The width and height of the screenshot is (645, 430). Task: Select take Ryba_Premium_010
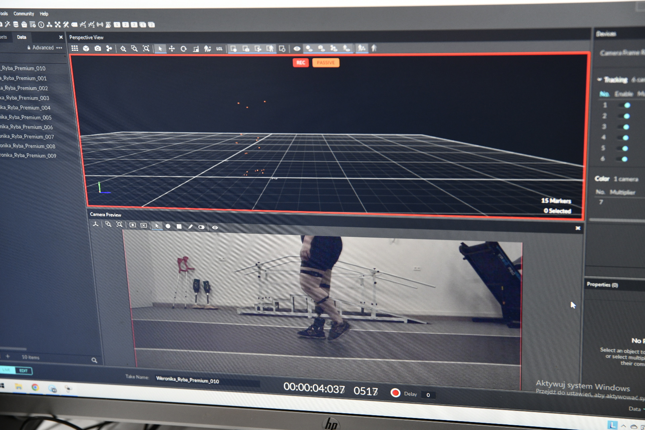(23, 68)
